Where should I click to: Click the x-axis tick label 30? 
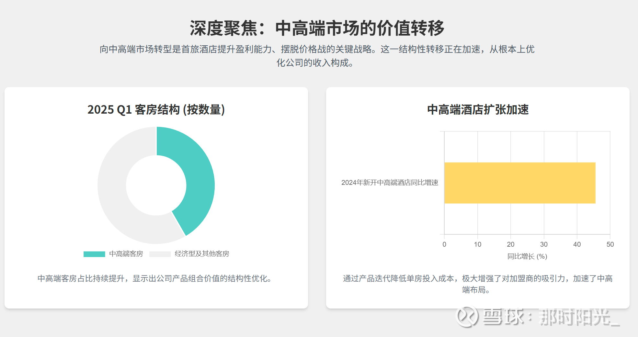(x=544, y=244)
